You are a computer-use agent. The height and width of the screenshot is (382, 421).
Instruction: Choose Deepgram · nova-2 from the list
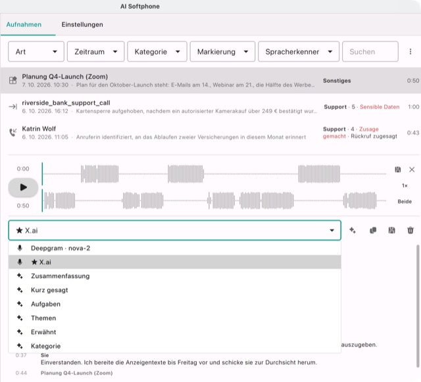pos(175,248)
